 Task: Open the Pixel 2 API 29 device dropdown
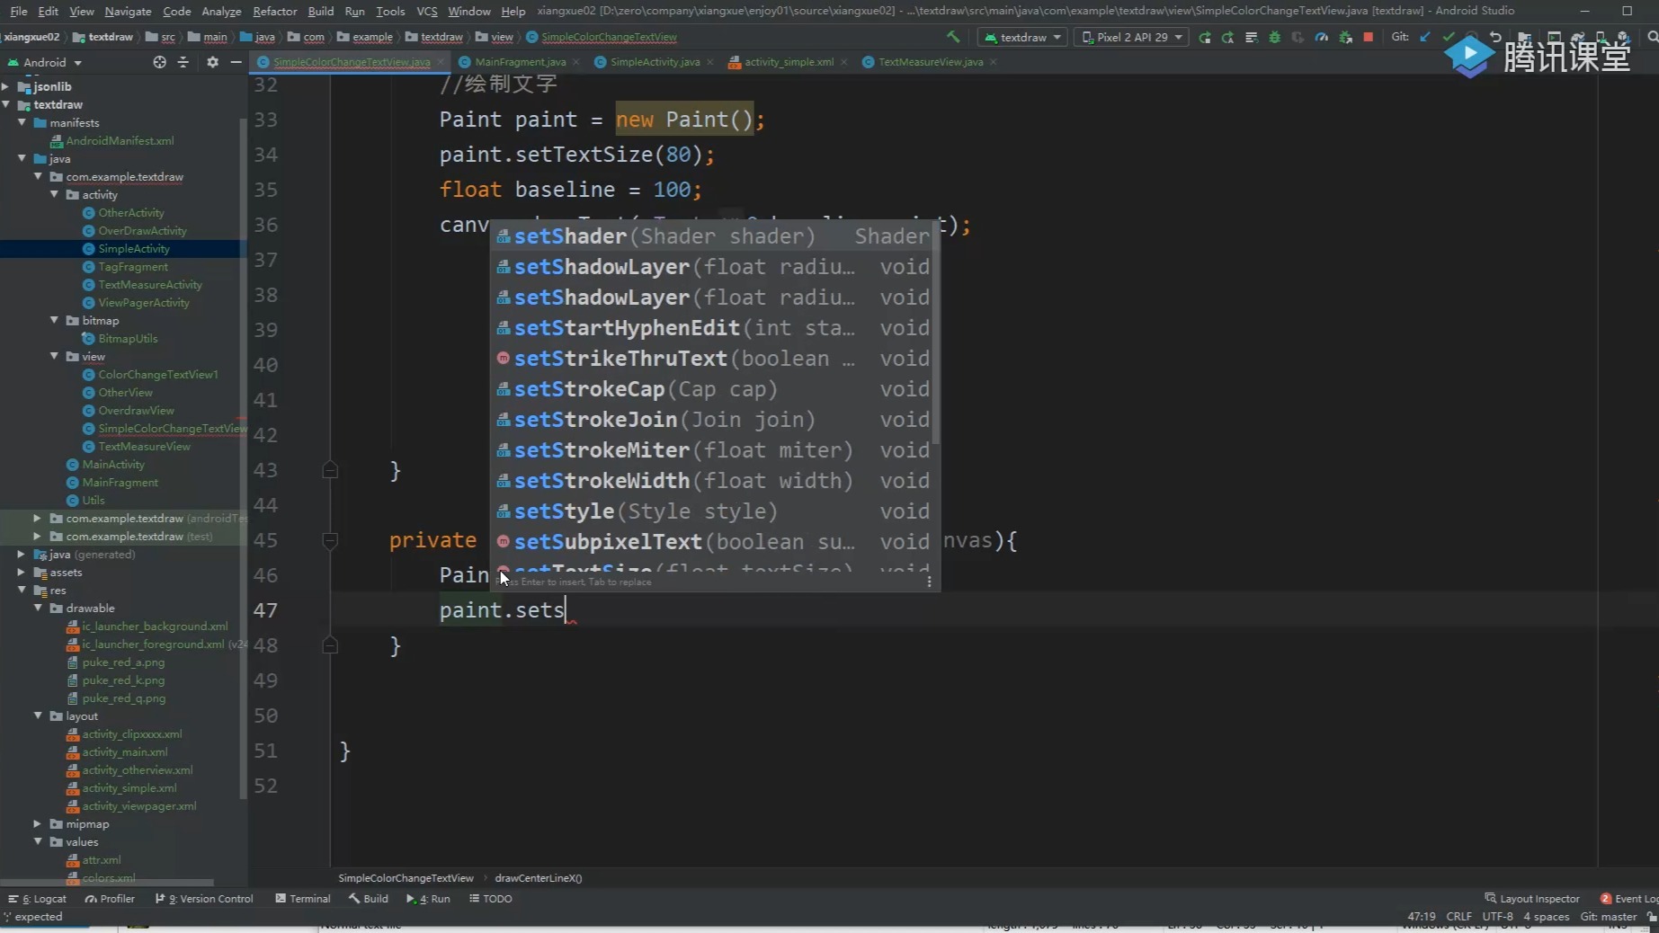point(1132,37)
